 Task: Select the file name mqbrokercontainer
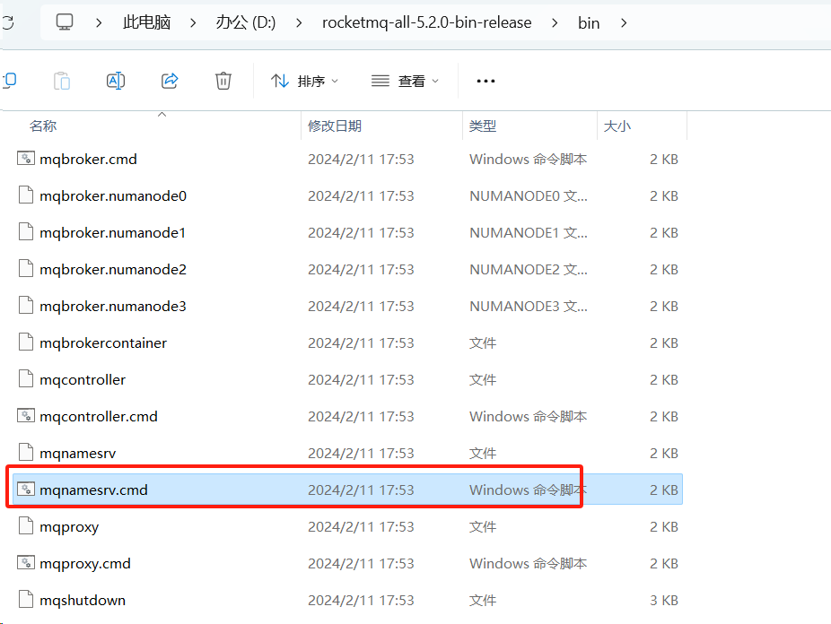(103, 343)
